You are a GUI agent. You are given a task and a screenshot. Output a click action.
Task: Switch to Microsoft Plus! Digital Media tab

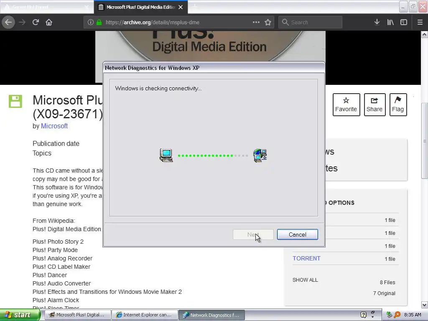pyautogui.click(x=140, y=7)
